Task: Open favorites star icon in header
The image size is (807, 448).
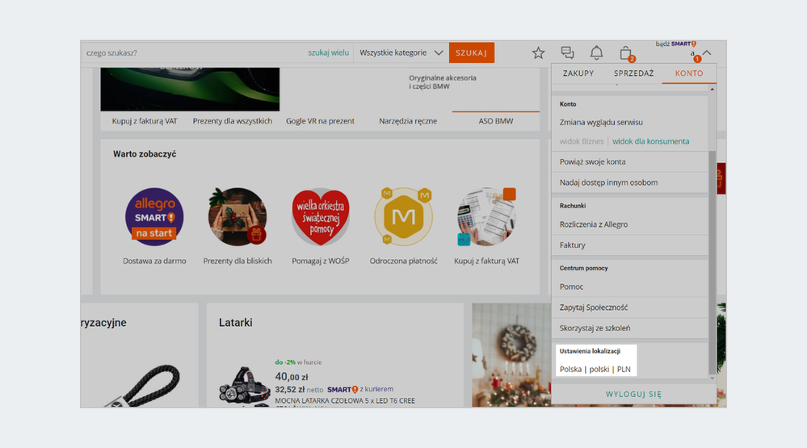Action: pyautogui.click(x=538, y=53)
